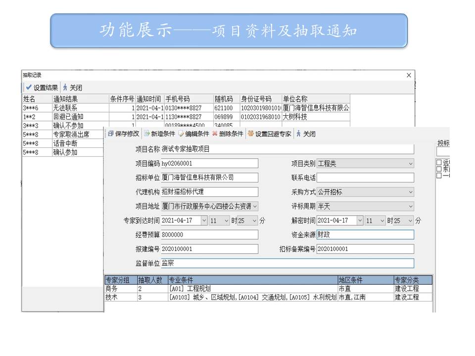The width and height of the screenshot is (475, 356).
Task: Click the 项目名称 input field
Action: pyautogui.click(x=287, y=149)
